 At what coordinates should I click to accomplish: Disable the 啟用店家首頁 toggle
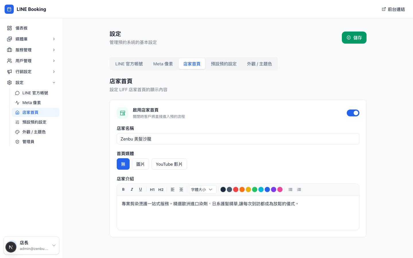click(x=353, y=113)
